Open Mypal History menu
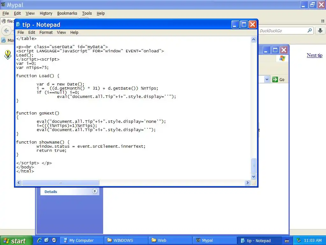326x245 pixels. pyautogui.click(x=46, y=13)
